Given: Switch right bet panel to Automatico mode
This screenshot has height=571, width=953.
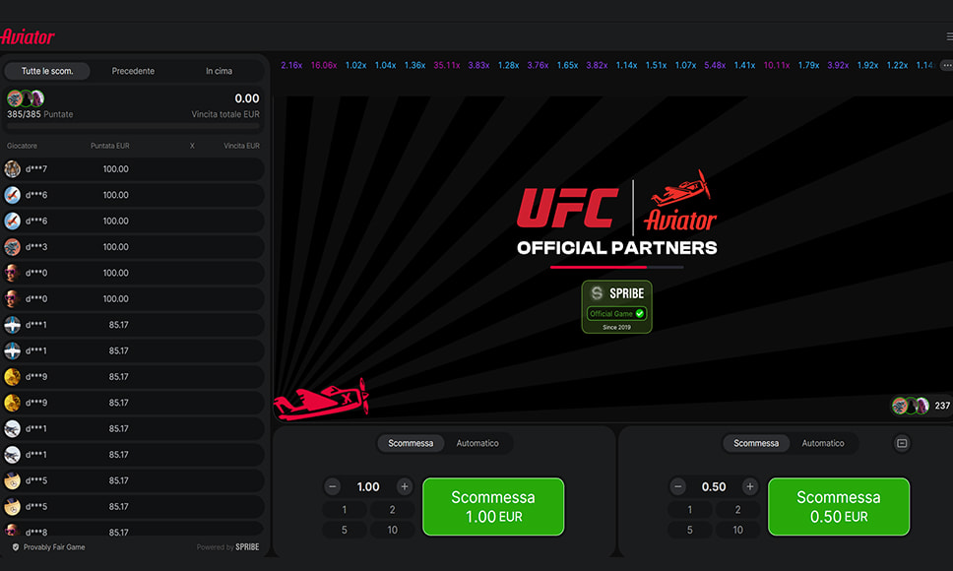Looking at the screenshot, I should (x=823, y=444).
